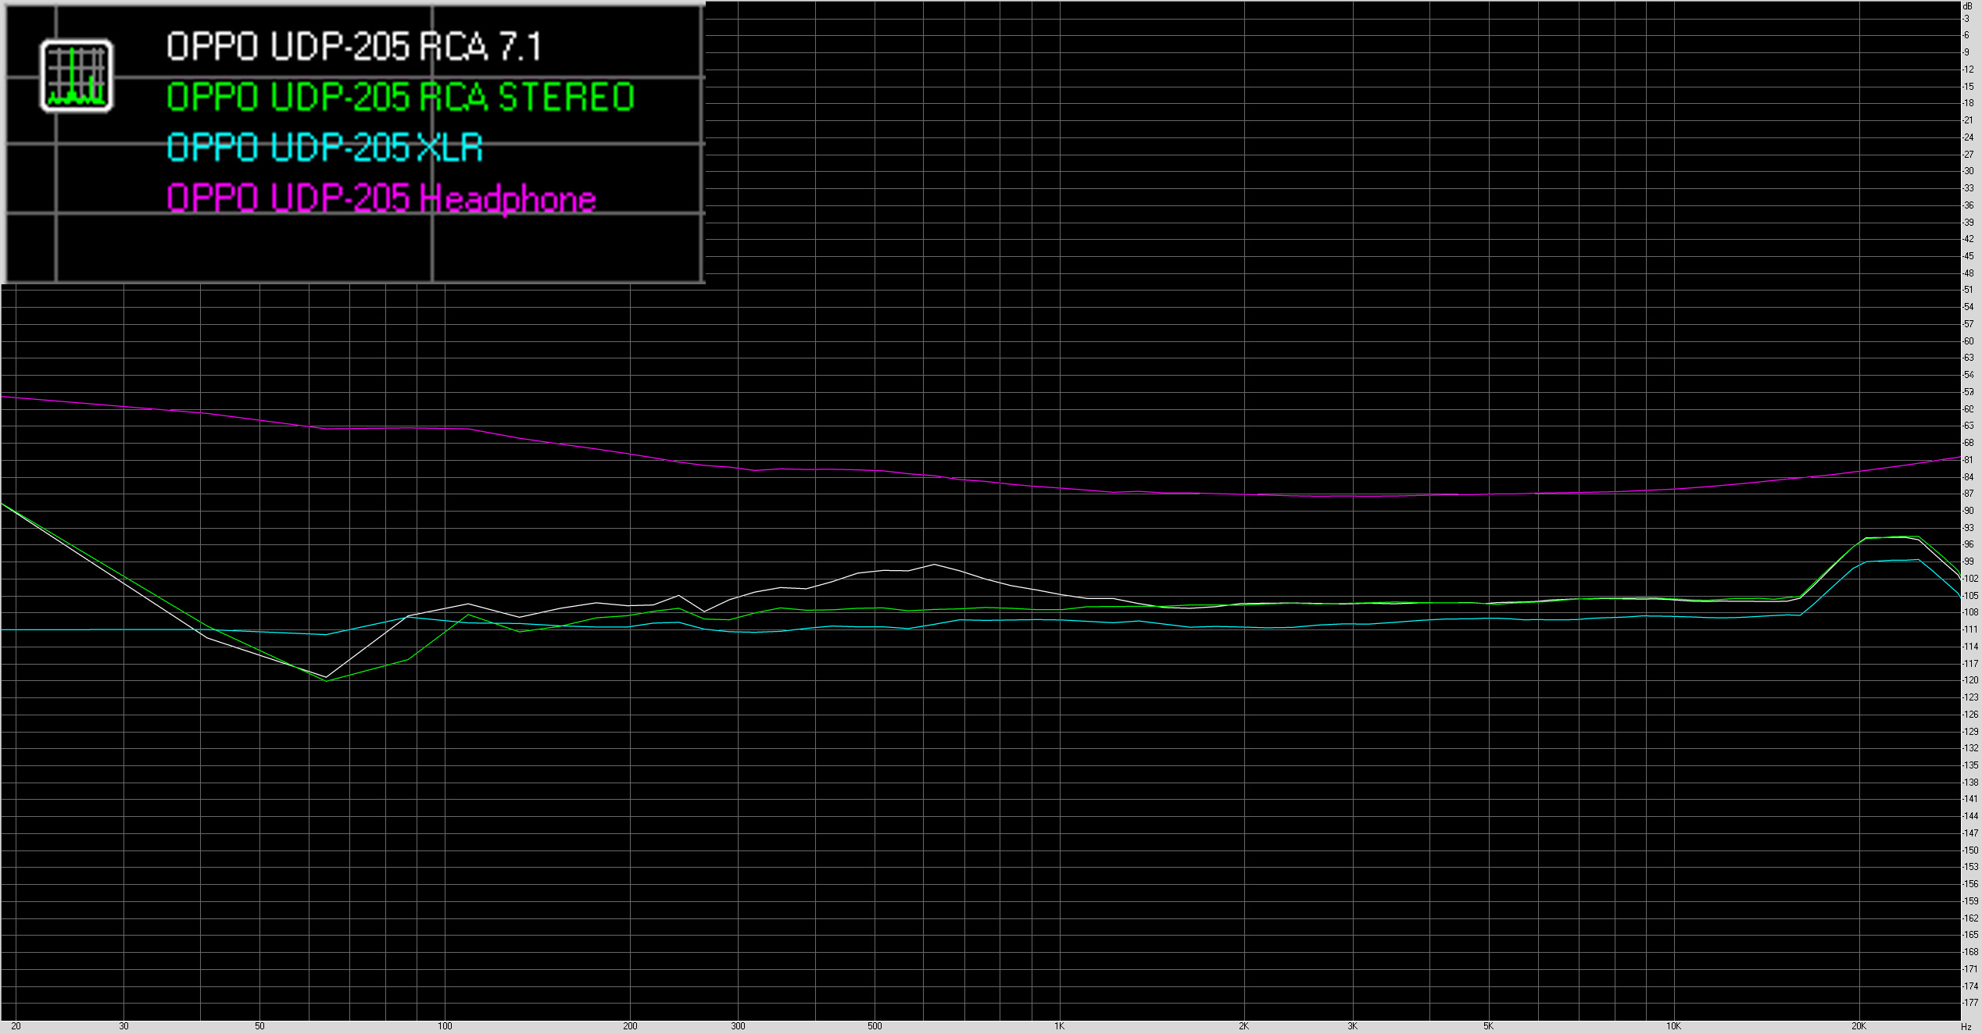1982x1034 pixels.
Task: Click the -120 level axis label
Action: coord(1970,680)
